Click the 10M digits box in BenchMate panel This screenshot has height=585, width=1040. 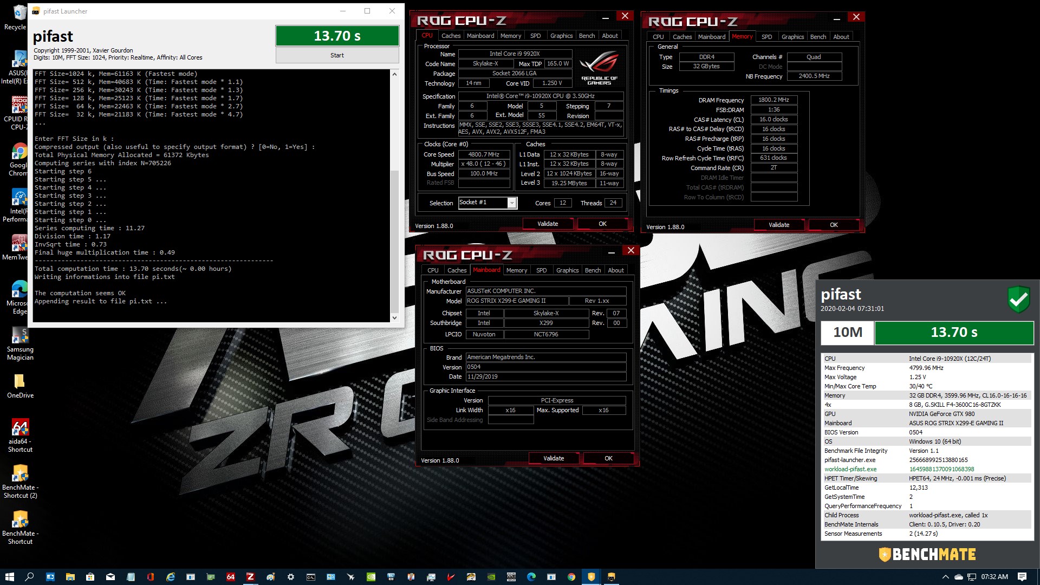click(x=847, y=332)
